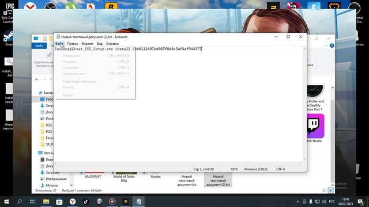The image size is (369, 207).
Task: Open File Explorer from the taskbar
Action: pyautogui.click(x=46, y=201)
